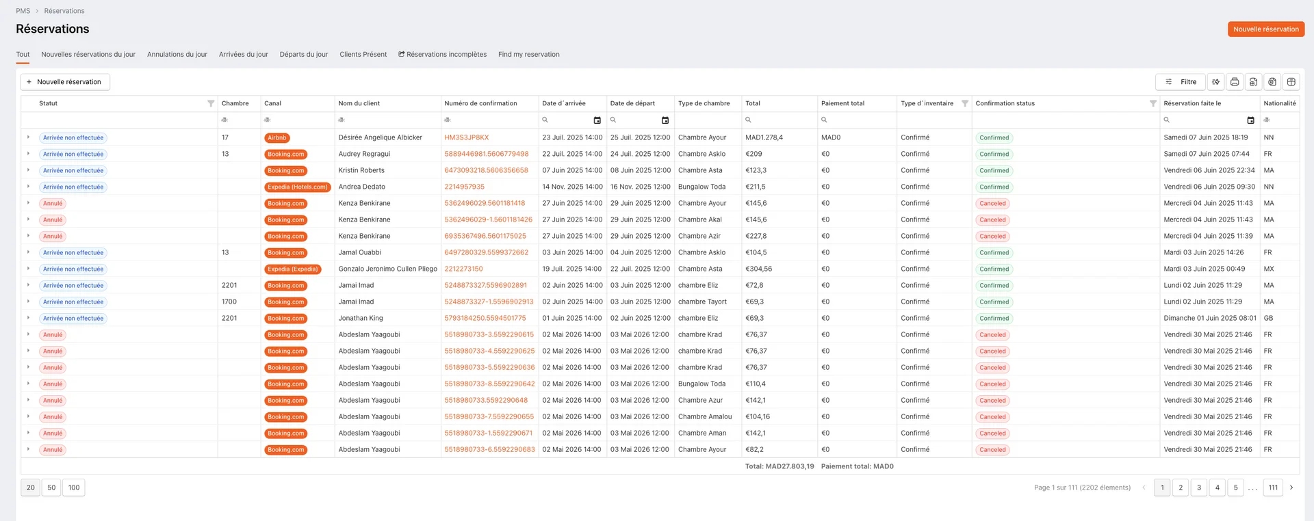Image resolution: width=1314 pixels, height=521 pixels.
Task: Switch to Arrivées du jour tab
Action: [x=243, y=55]
